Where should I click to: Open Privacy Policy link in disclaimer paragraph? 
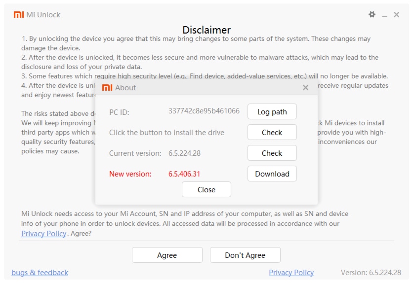[x=44, y=233]
